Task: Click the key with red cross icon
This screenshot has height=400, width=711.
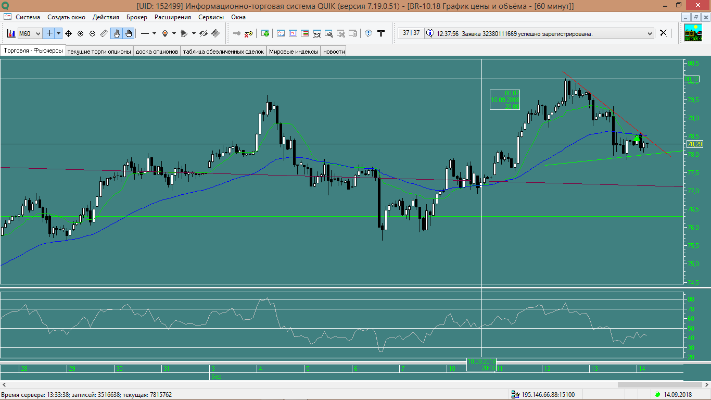Action: pyautogui.click(x=249, y=33)
